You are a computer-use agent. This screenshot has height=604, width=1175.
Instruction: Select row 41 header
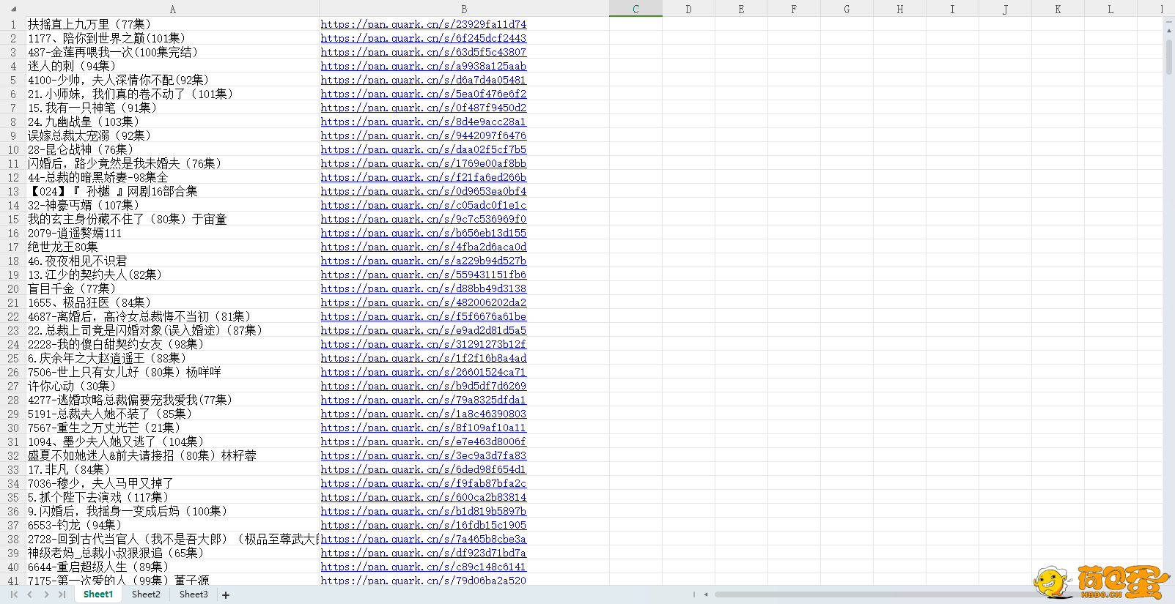click(13, 581)
